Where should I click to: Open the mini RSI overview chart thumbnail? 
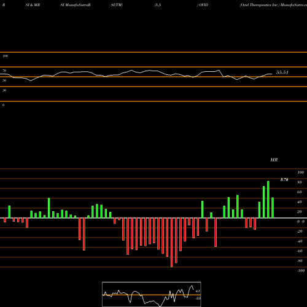pyautogui.click(x=152, y=294)
